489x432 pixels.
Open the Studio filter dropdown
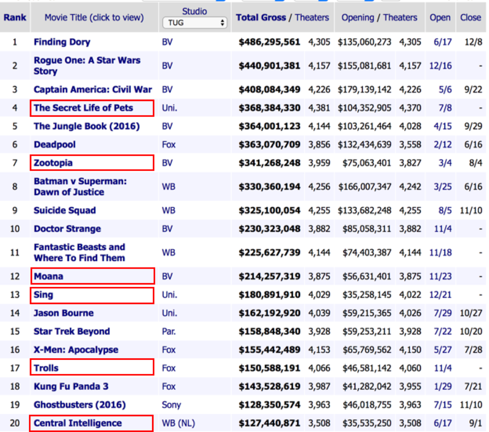(x=195, y=23)
